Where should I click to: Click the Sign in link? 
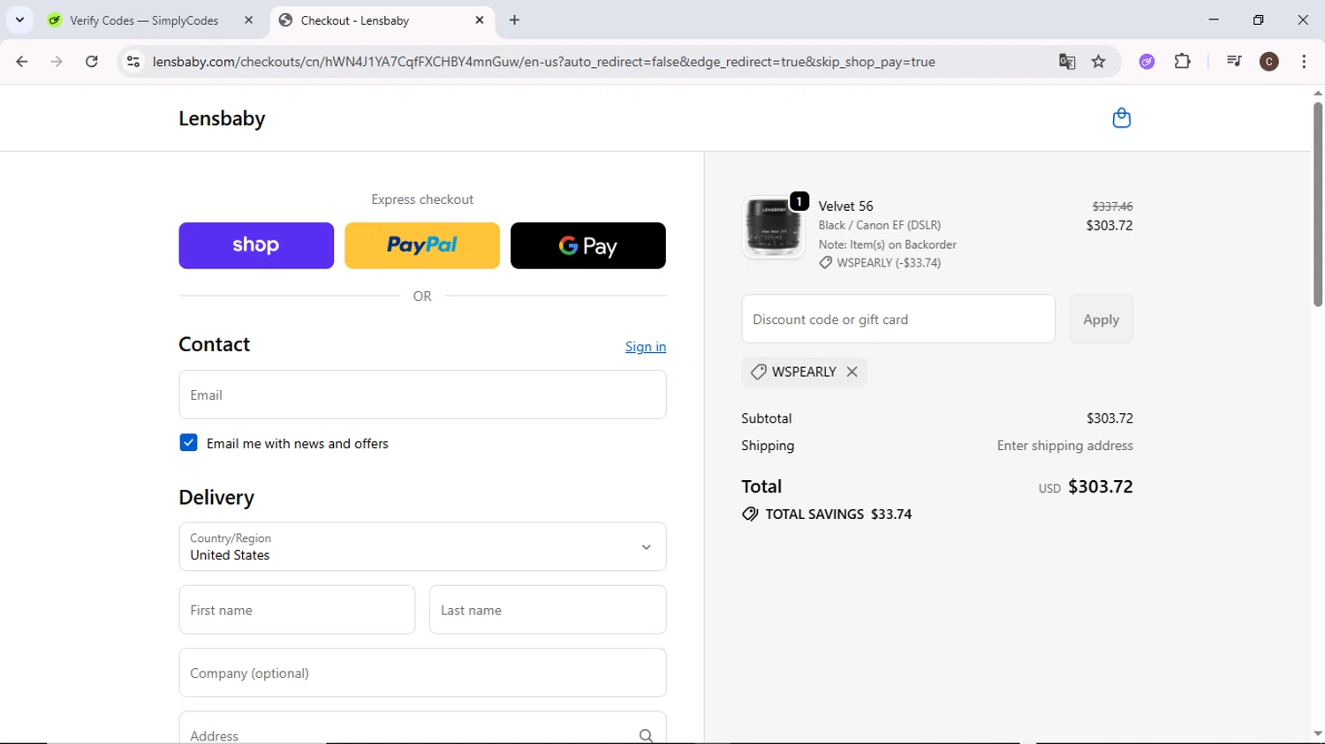(x=646, y=347)
